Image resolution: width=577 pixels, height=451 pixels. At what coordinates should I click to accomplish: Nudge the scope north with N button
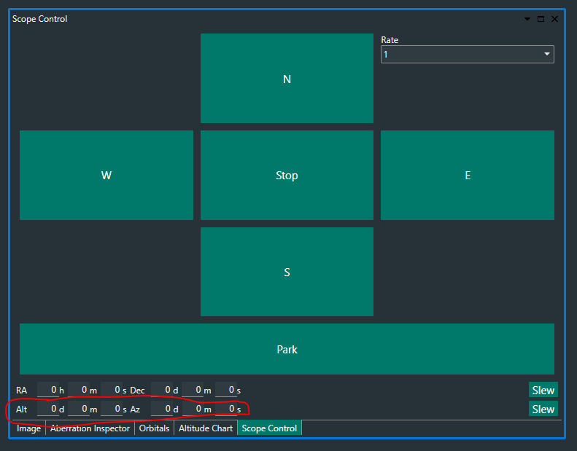(x=287, y=78)
